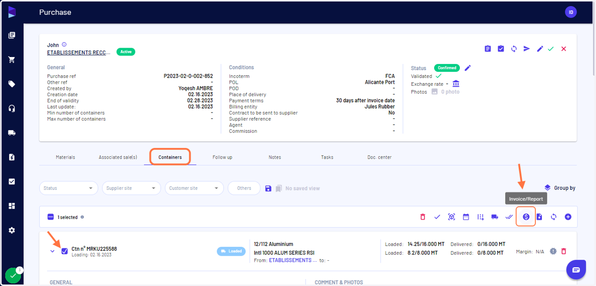The height and width of the screenshot is (286, 596).
Task: Add a container with the plus icon
Action: (x=568, y=217)
